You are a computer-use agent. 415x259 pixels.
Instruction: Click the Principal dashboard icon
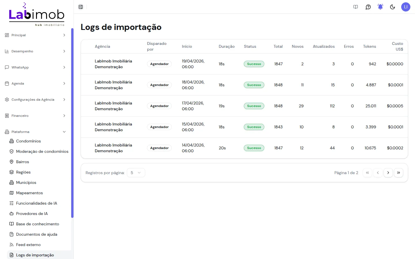(7, 35)
